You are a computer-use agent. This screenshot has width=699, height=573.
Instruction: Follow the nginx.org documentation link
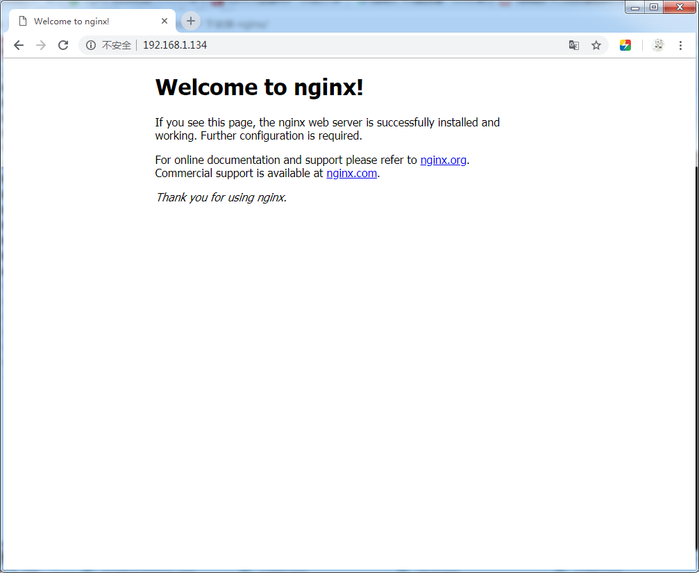pyautogui.click(x=443, y=160)
